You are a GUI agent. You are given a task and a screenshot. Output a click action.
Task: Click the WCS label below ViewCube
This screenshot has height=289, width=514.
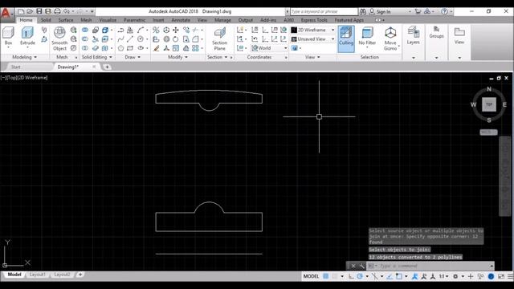pos(488,132)
